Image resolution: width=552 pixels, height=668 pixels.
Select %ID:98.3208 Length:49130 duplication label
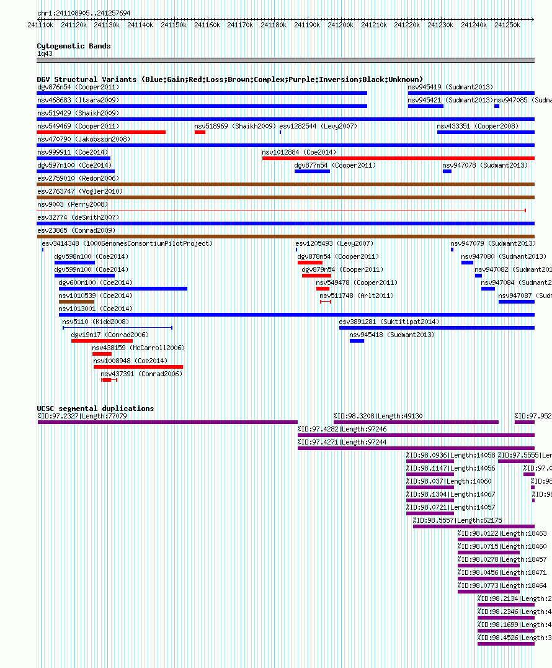(x=378, y=416)
